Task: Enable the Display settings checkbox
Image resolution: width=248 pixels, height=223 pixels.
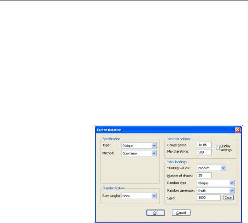Action: click(218, 148)
